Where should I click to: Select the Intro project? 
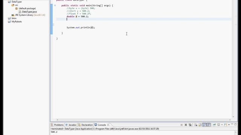pos(14,18)
